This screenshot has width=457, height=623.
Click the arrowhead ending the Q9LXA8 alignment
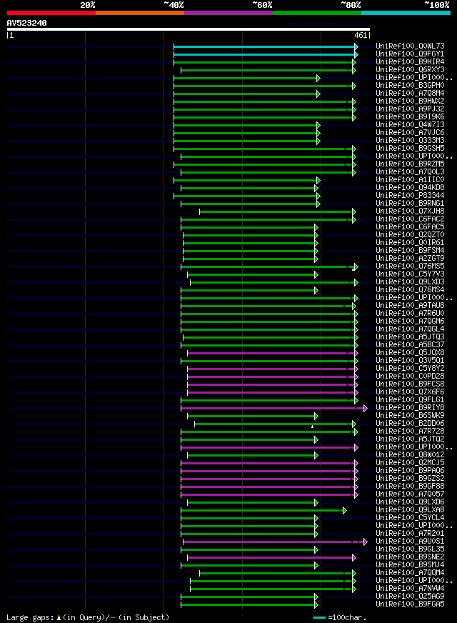pos(344,511)
